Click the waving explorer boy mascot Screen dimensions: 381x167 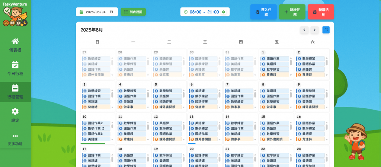tap(355, 142)
